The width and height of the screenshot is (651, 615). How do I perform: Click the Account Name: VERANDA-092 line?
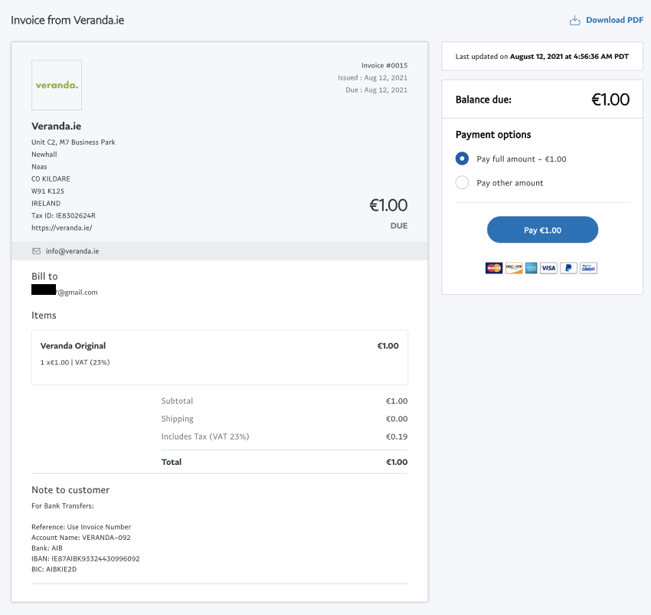[x=81, y=538]
